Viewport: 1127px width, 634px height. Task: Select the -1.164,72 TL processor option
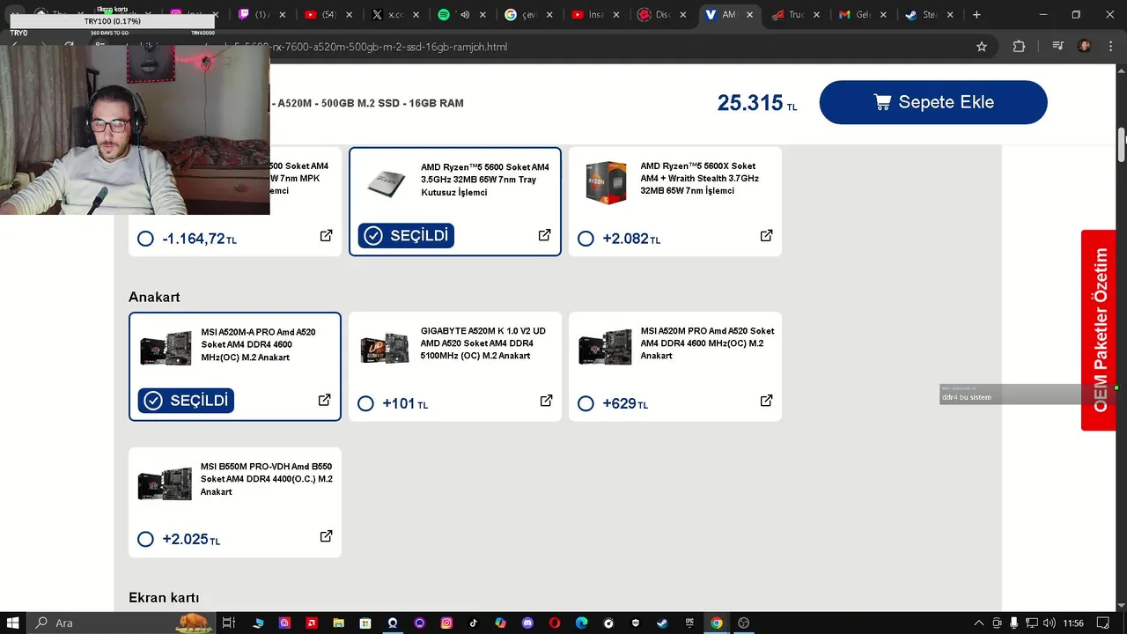[146, 239]
